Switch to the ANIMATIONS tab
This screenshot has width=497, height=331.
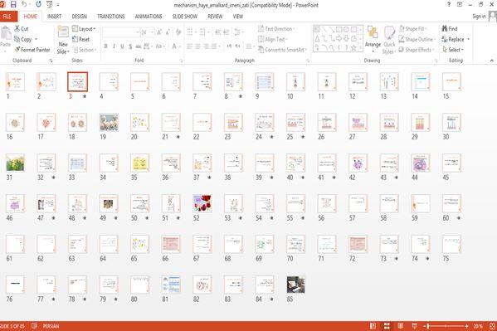tap(149, 17)
